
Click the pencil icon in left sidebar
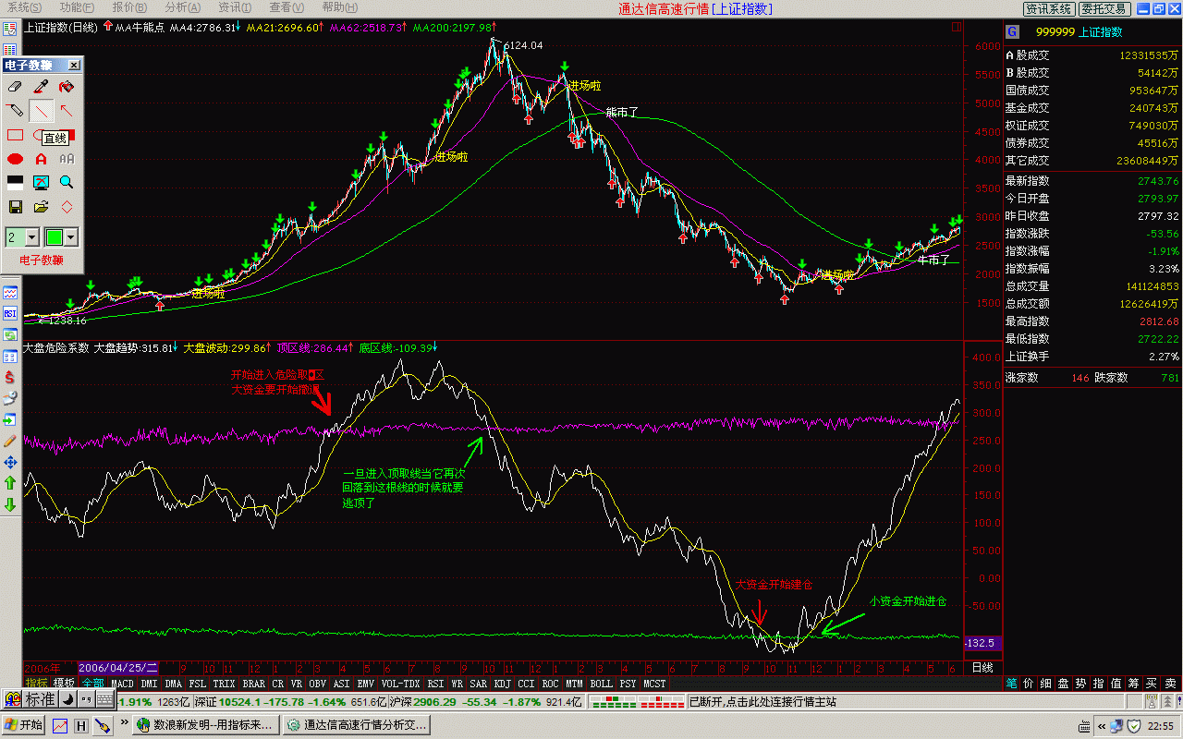tap(10, 441)
